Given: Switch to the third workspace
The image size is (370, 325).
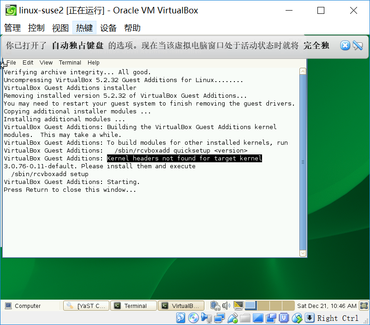Looking at the screenshot, I should click(x=275, y=306).
